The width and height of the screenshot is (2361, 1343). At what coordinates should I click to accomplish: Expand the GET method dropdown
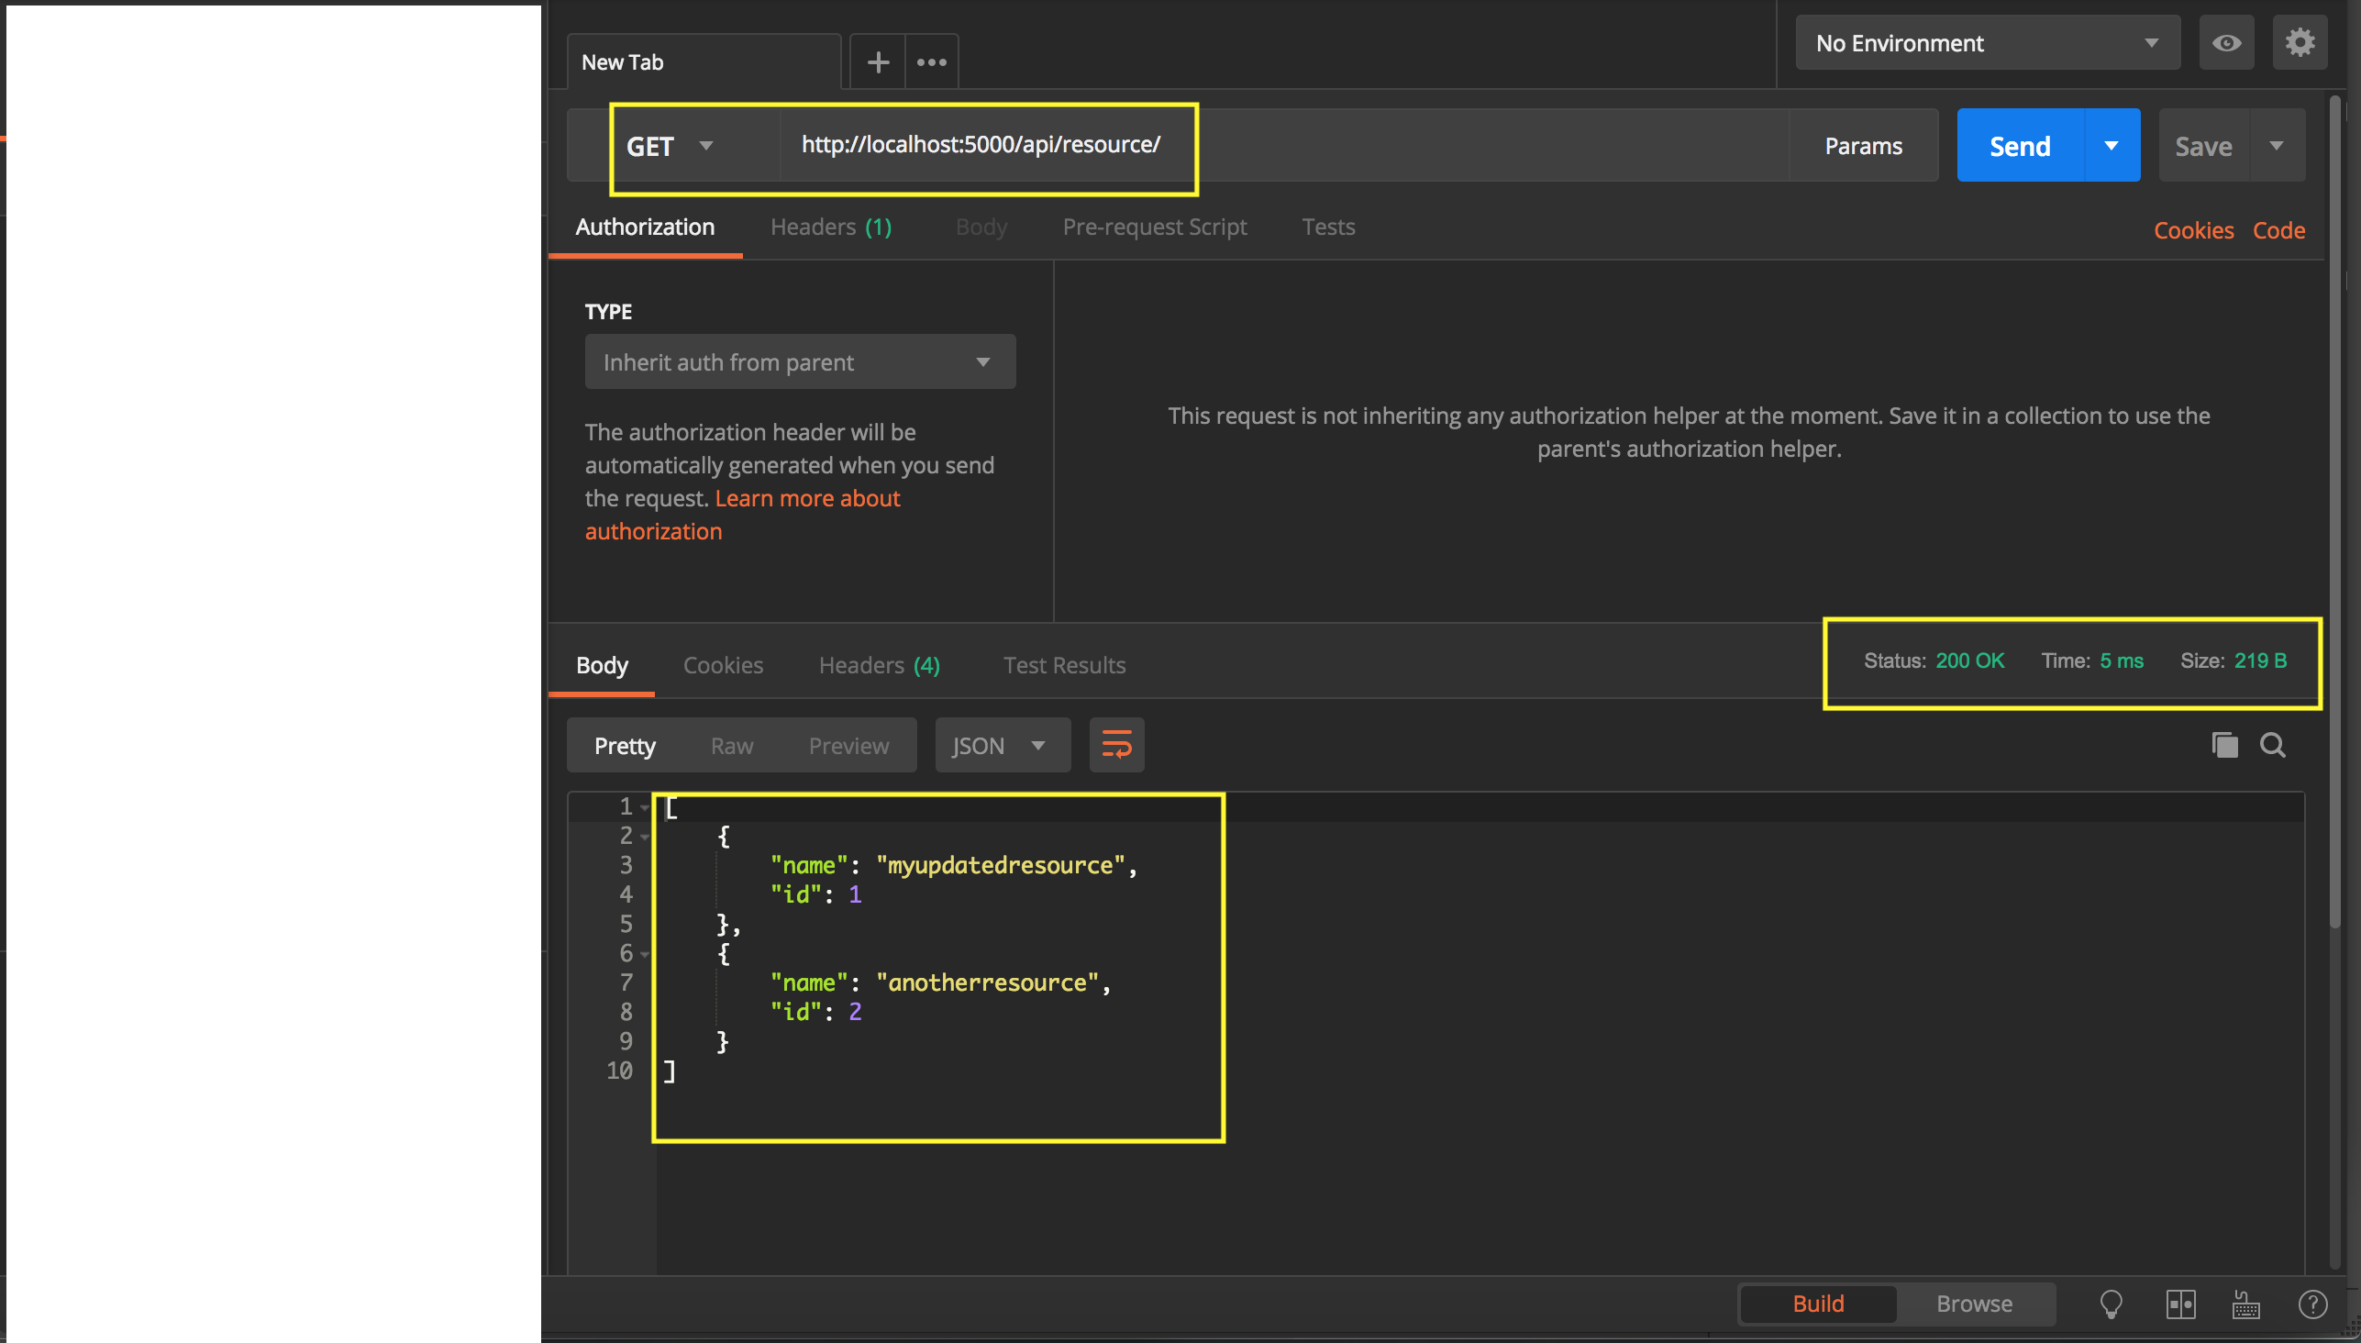[x=671, y=146]
